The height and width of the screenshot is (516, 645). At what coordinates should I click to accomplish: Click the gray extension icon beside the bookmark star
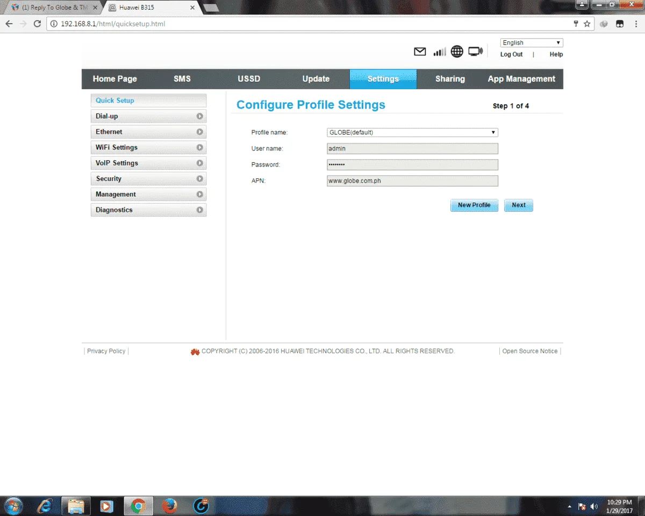click(604, 24)
